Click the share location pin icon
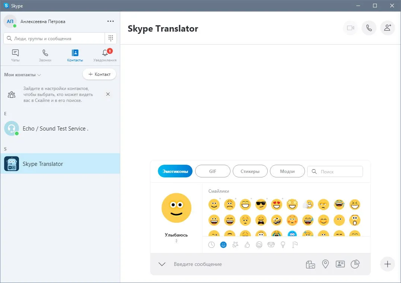Screen dimensions: 401x283 click(325, 264)
